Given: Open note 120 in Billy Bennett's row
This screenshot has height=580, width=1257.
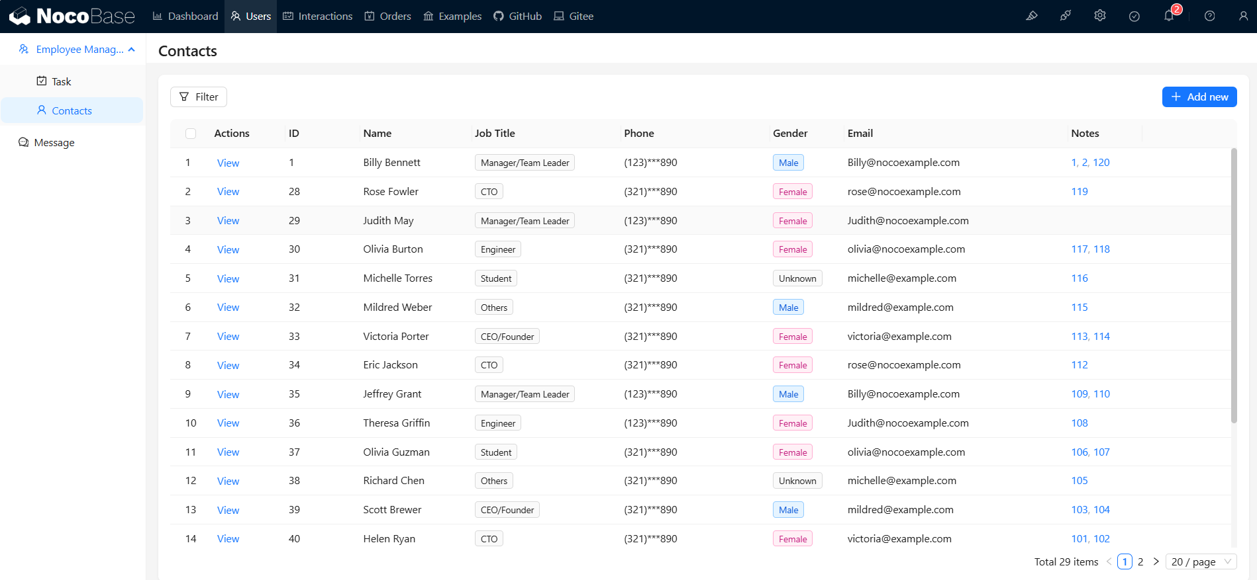Looking at the screenshot, I should 1101,163.
